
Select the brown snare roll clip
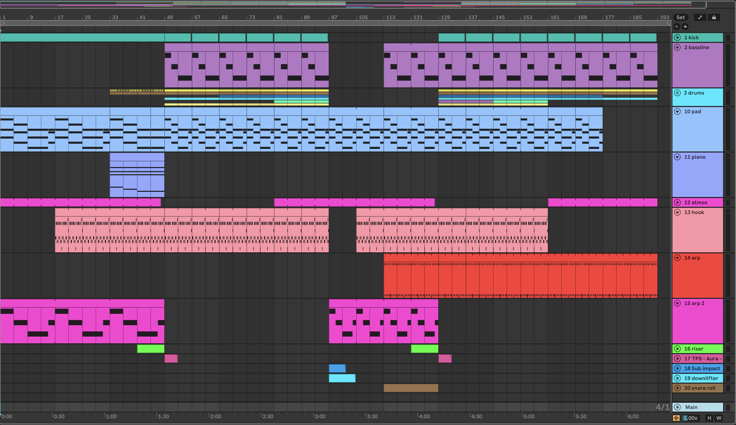[411, 388]
